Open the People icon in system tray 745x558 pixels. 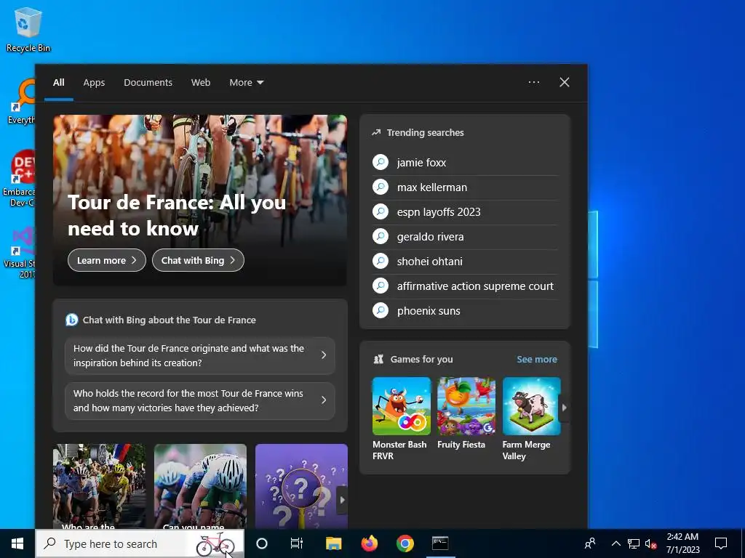(x=590, y=543)
